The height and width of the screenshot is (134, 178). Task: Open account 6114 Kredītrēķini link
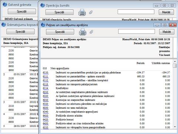(46, 88)
